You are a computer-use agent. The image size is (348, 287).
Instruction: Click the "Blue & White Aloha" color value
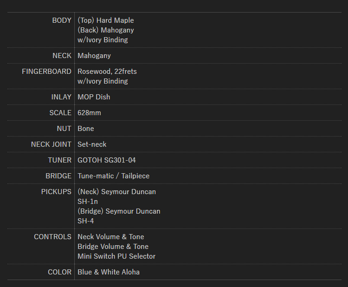click(x=109, y=272)
